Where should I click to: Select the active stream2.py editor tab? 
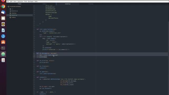(x=68, y=4)
